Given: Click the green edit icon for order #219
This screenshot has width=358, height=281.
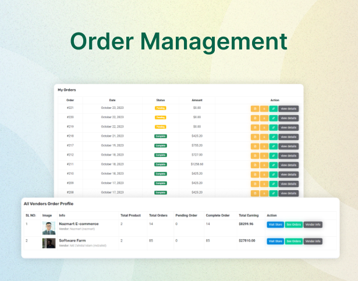Looking at the screenshot, I should (x=273, y=127).
